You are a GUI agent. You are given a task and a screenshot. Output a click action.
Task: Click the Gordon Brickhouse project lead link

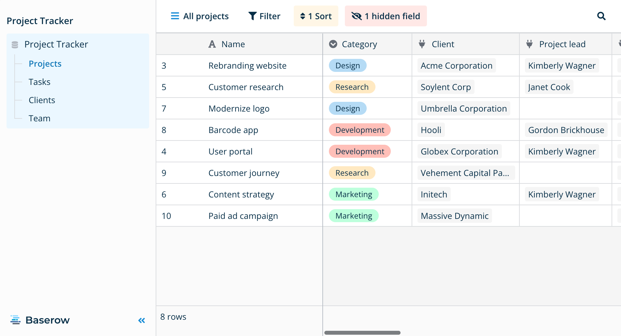pos(566,130)
